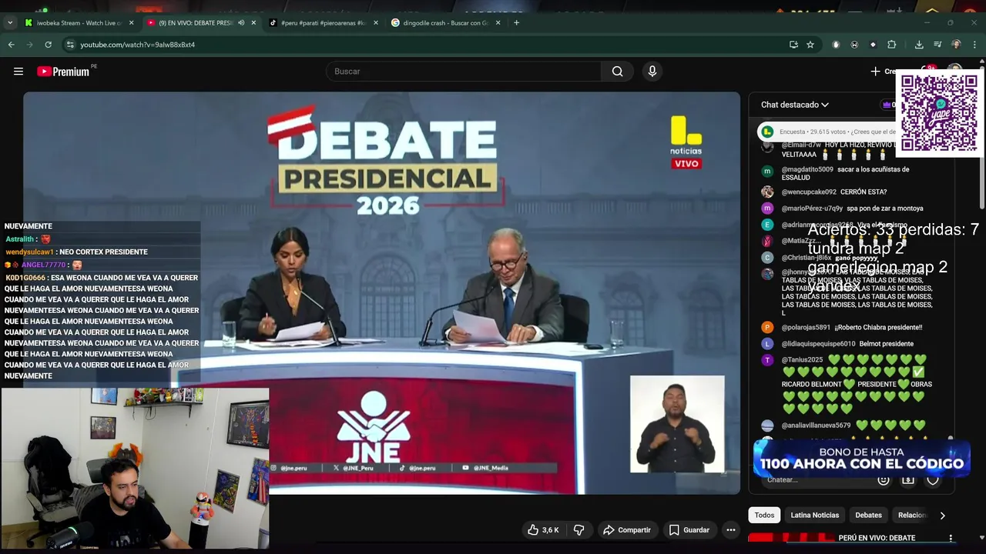
Task: Click the Compartir share button
Action: click(x=626, y=530)
